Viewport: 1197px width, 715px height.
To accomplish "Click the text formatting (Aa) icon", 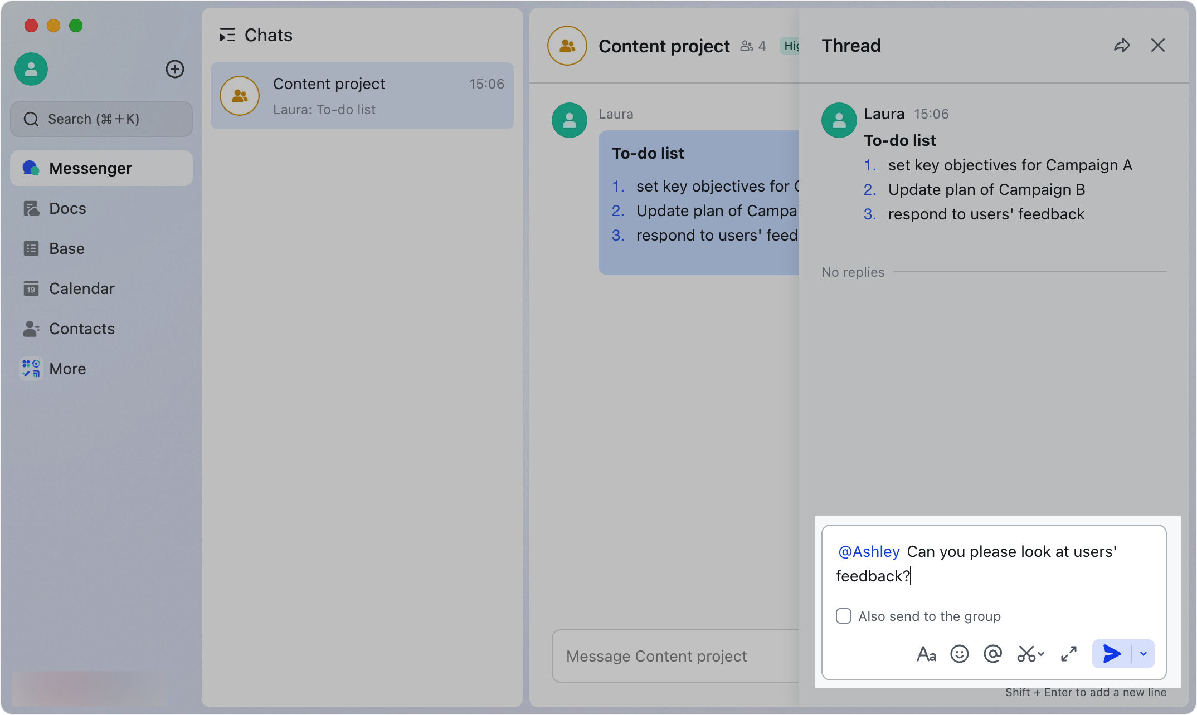I will [926, 654].
